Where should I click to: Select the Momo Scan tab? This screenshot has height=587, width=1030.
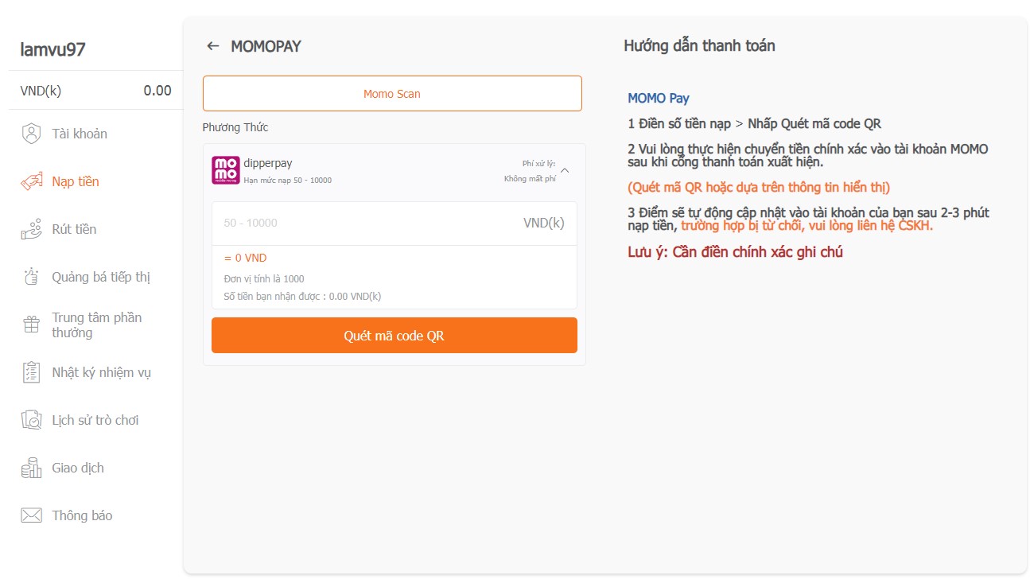point(392,93)
